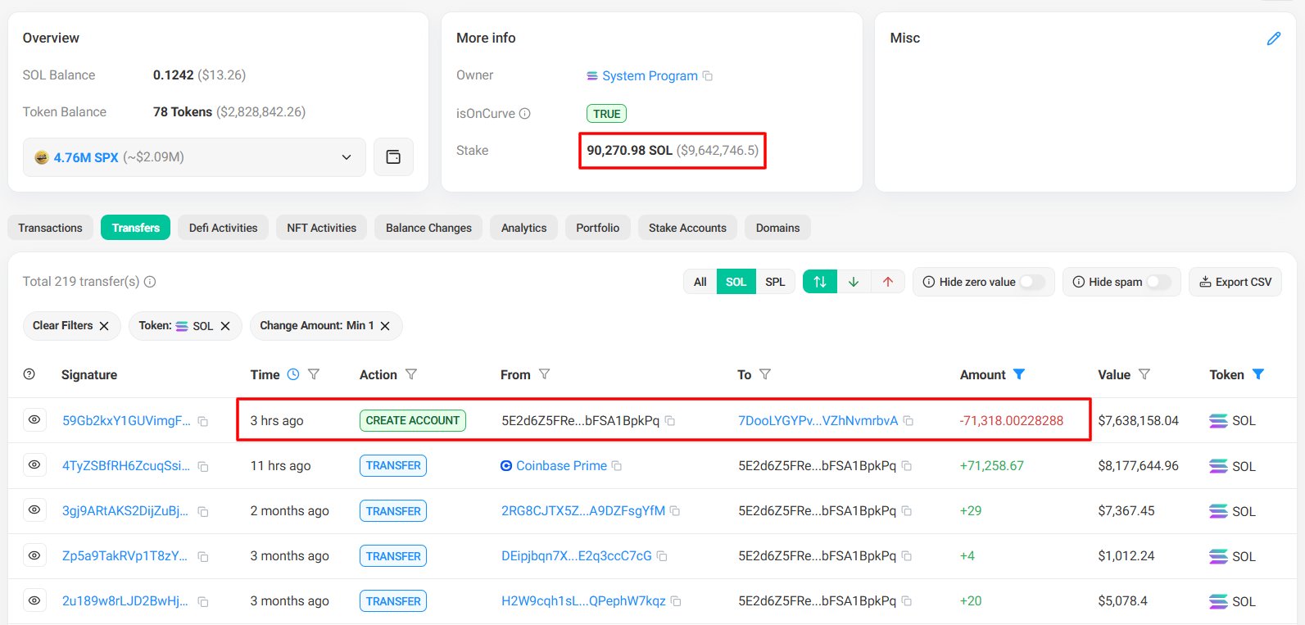Copy the System Program owner address
The height and width of the screenshot is (625, 1305).
point(708,76)
